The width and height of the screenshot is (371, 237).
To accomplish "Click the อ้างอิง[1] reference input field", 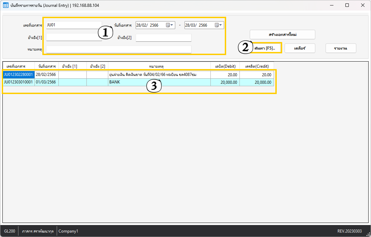I will pyautogui.click(x=73, y=37).
